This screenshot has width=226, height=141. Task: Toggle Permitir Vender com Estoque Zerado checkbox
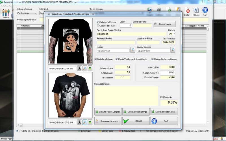[x=117, y=59]
